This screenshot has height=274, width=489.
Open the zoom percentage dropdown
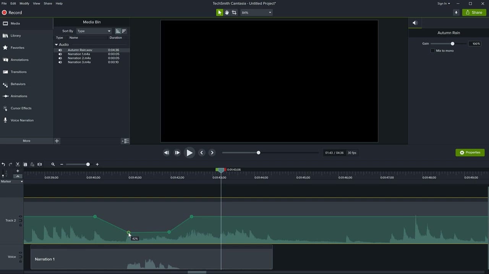point(270,12)
